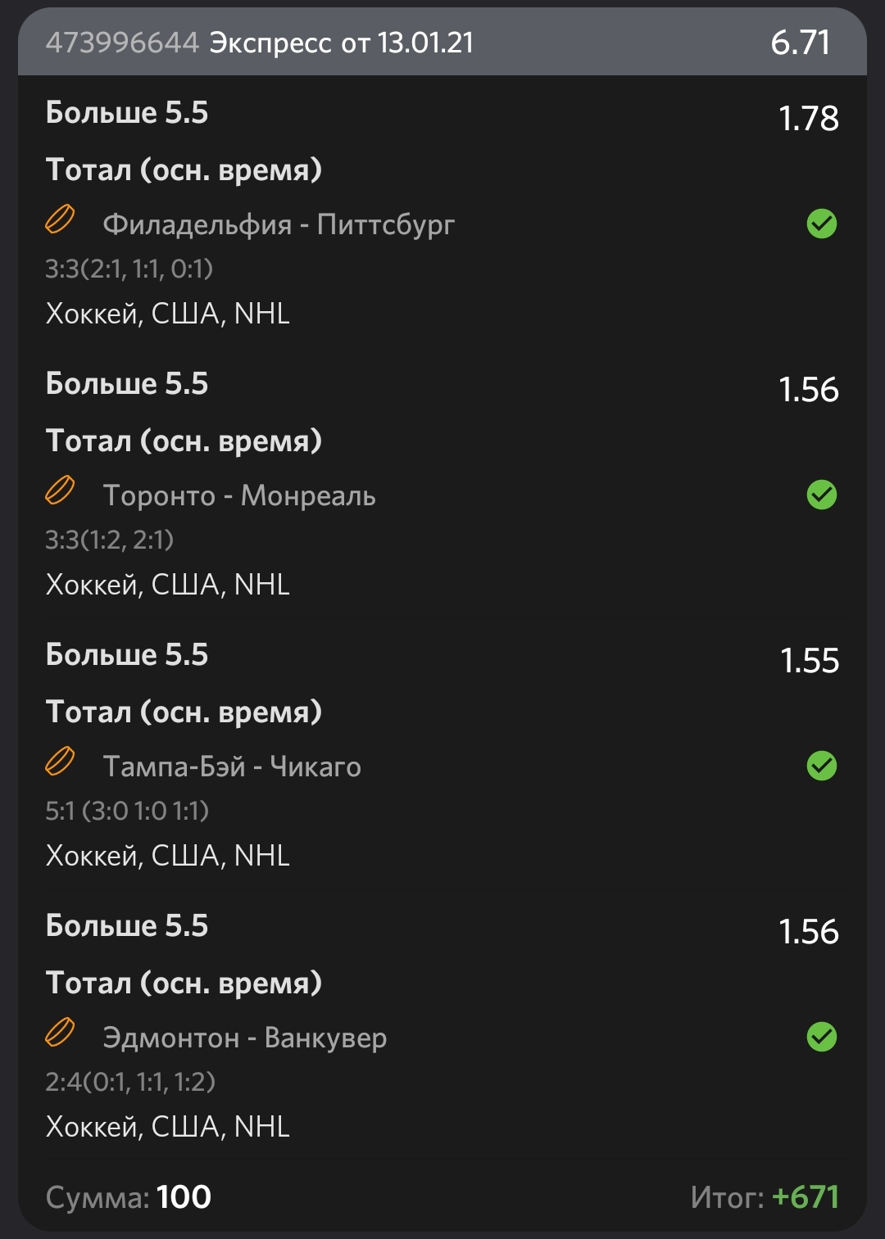Tap the Сумма: 100 stake amount
This screenshot has height=1239, width=885.
(x=129, y=1197)
